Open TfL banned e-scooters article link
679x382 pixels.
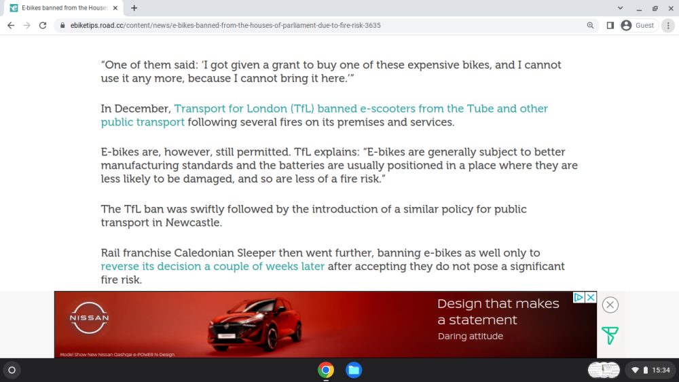(325, 115)
